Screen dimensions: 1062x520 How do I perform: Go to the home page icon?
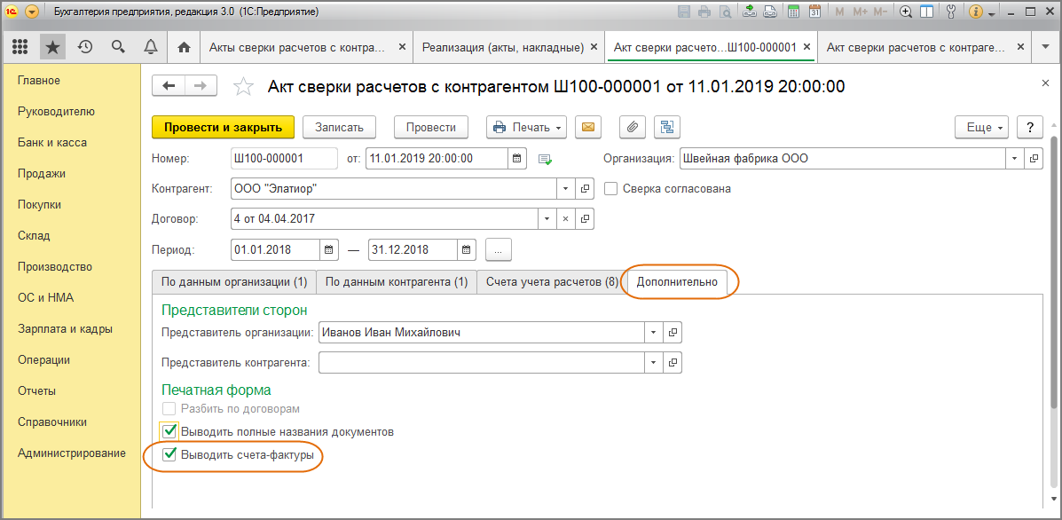tap(184, 47)
